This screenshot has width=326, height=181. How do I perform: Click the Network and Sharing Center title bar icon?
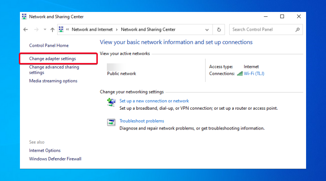24,16
